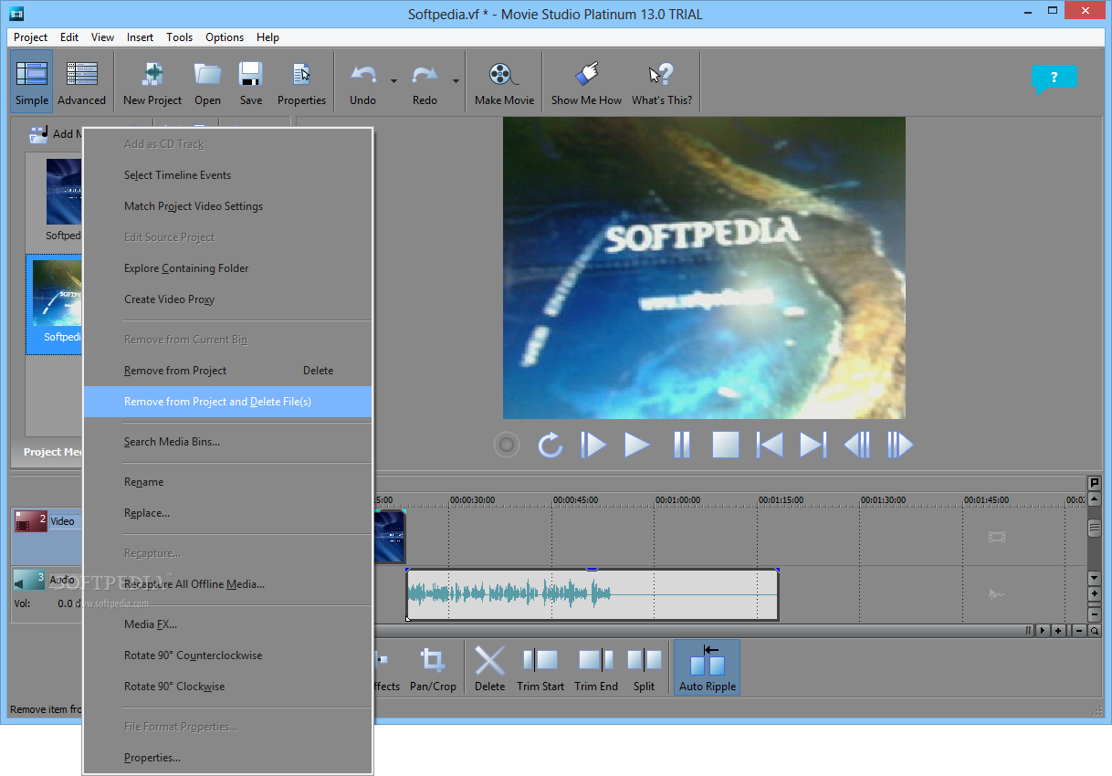Activate the What's This? help pointer
The height and width of the screenshot is (776, 1112).
click(662, 81)
